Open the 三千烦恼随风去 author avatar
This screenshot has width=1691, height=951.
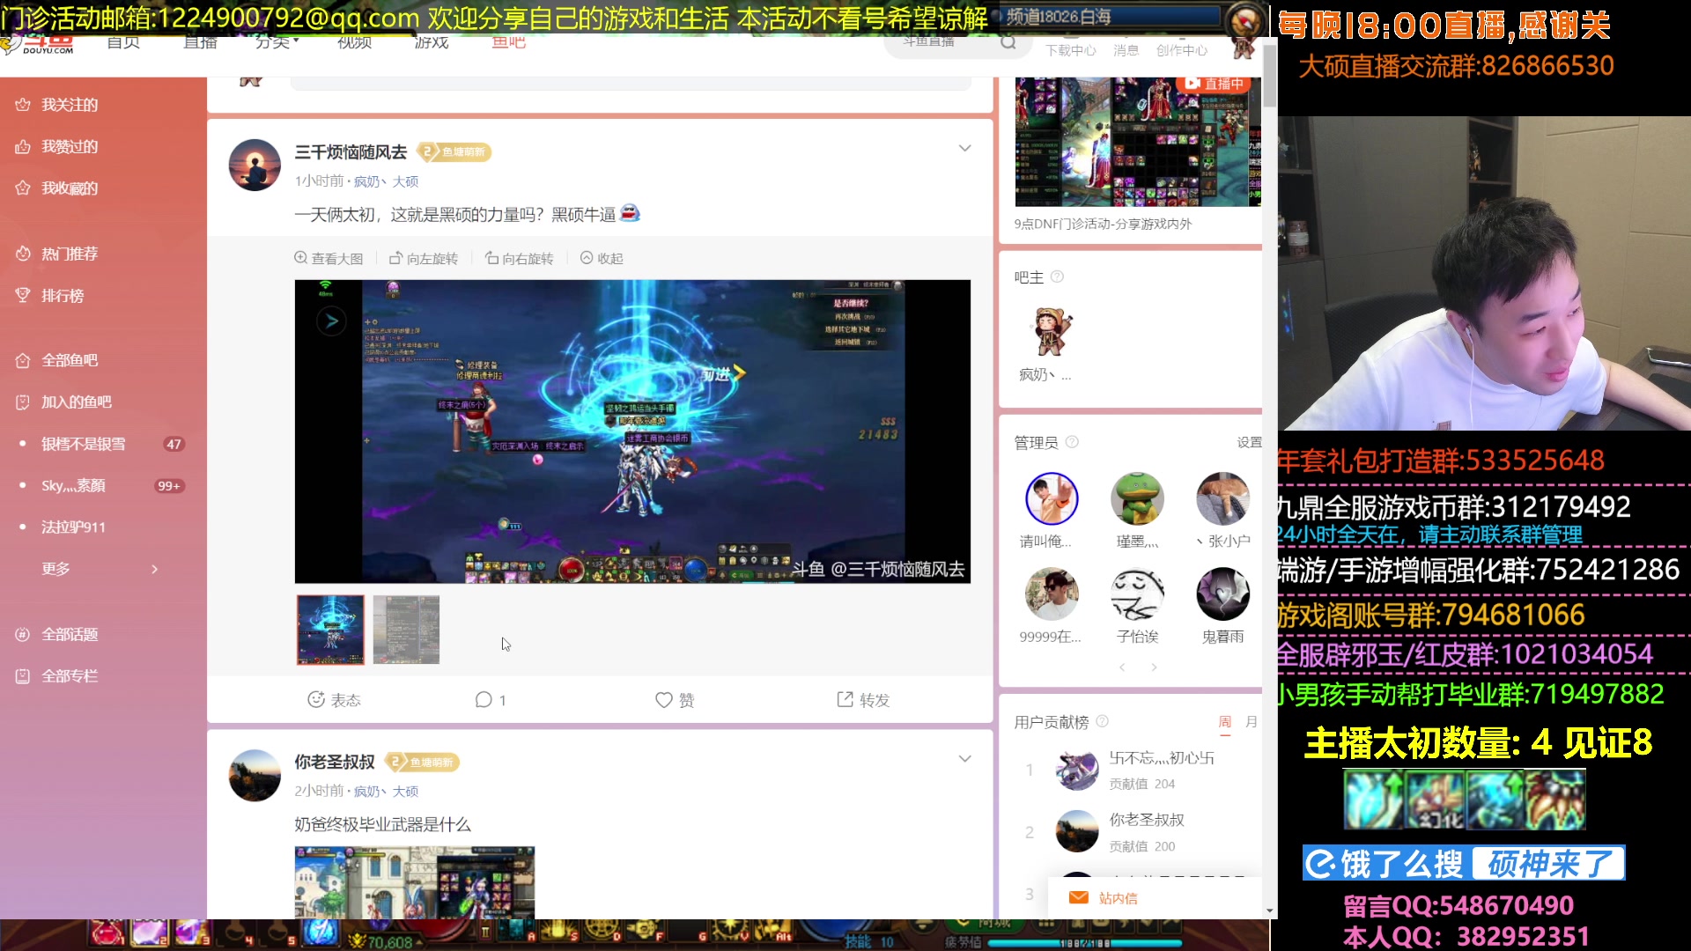[x=255, y=165]
